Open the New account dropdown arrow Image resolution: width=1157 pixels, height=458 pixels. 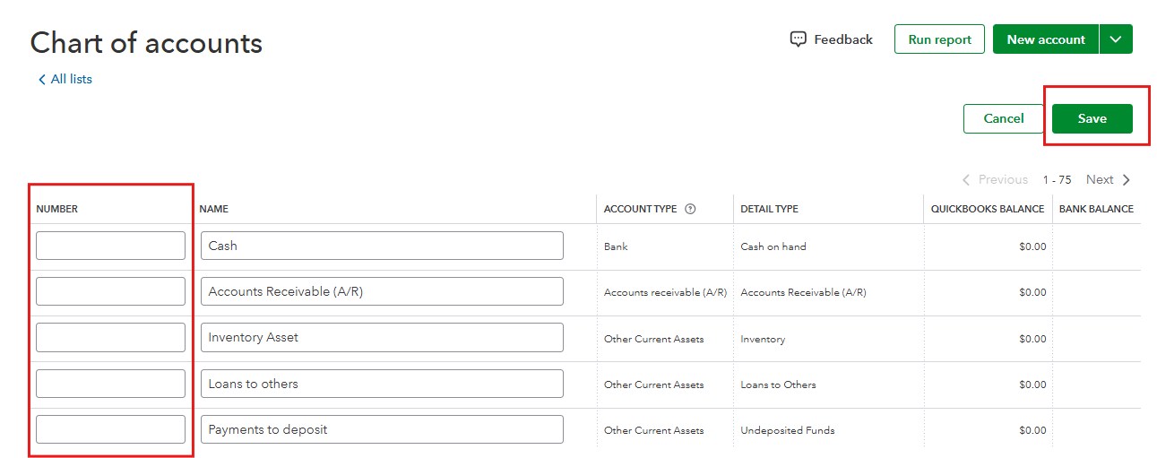click(1116, 39)
